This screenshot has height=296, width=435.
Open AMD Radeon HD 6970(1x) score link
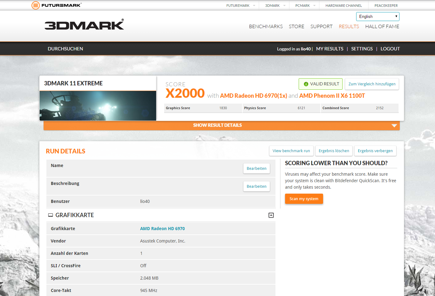(254, 96)
